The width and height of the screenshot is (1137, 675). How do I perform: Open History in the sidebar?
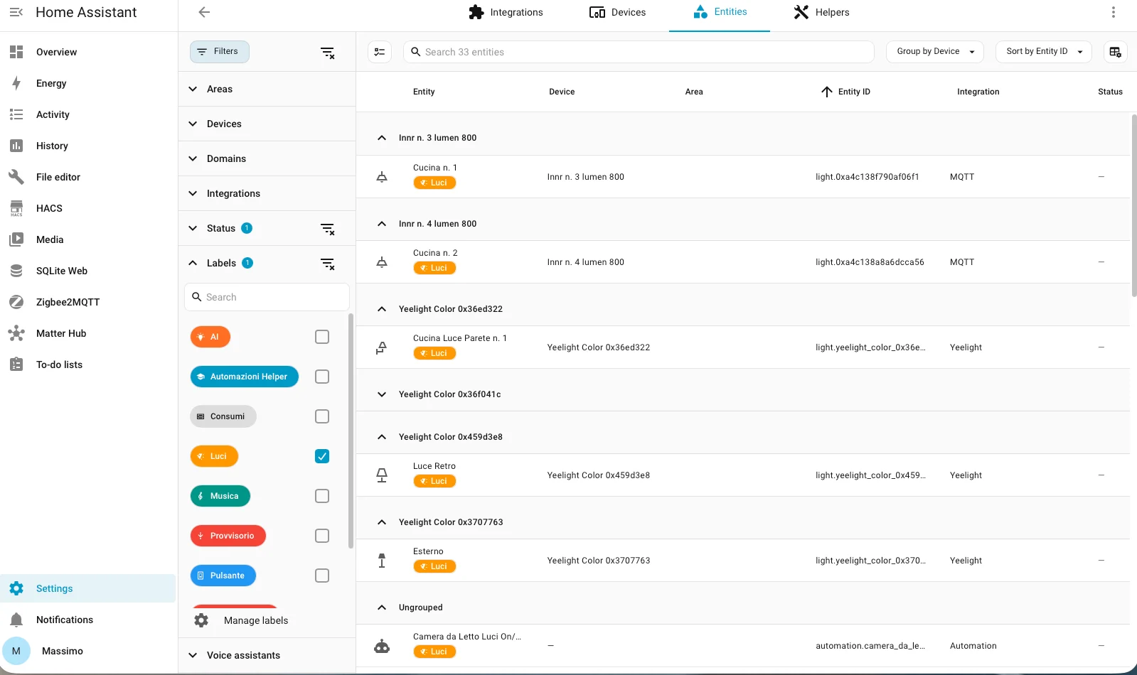(88, 146)
